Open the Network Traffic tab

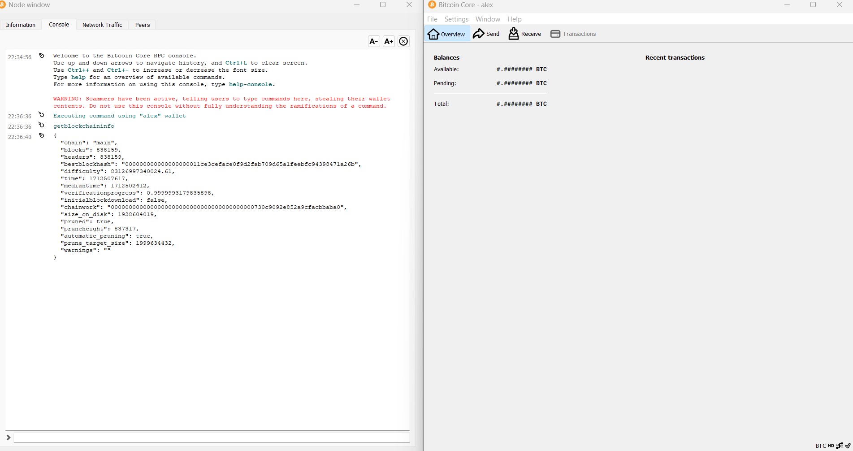pyautogui.click(x=102, y=25)
